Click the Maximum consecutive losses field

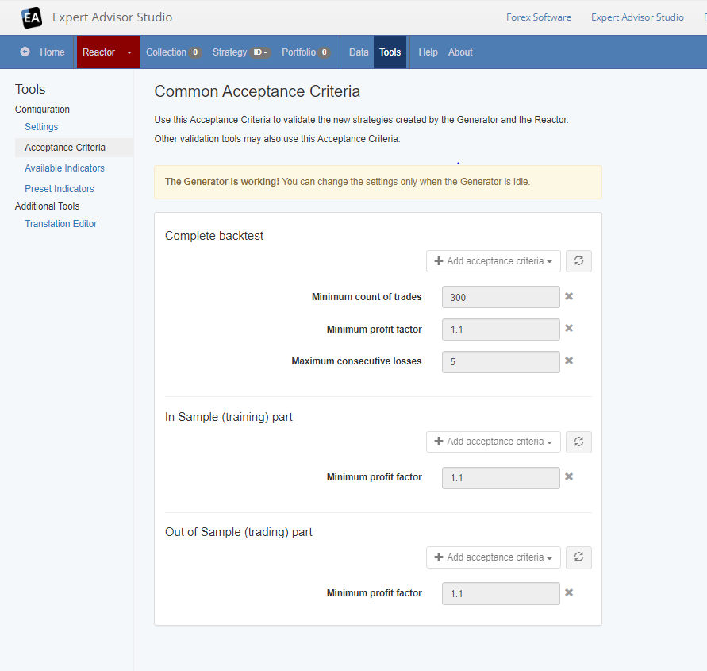pyautogui.click(x=501, y=362)
